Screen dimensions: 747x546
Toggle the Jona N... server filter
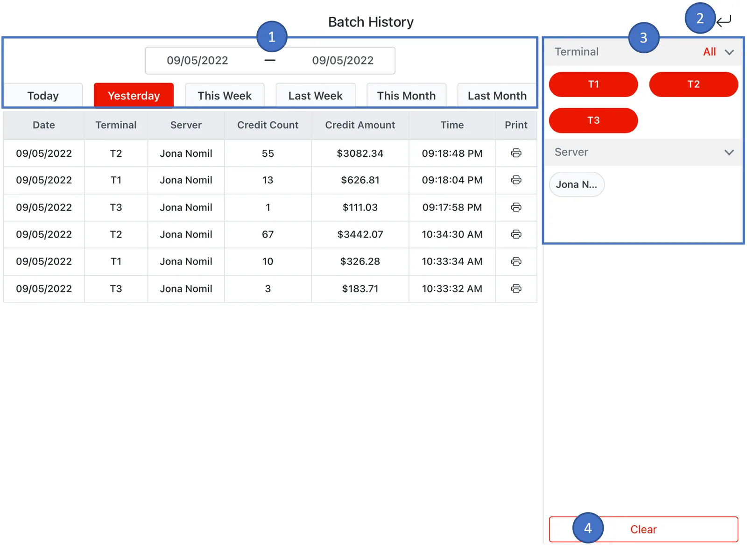point(577,184)
